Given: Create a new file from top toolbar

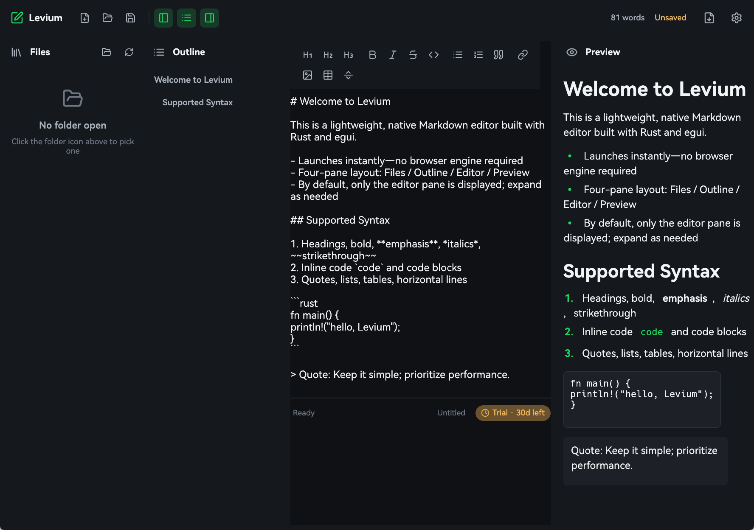Looking at the screenshot, I should click(84, 18).
